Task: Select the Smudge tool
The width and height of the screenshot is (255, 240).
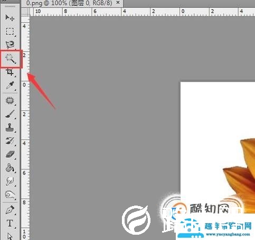Action: click(10, 181)
